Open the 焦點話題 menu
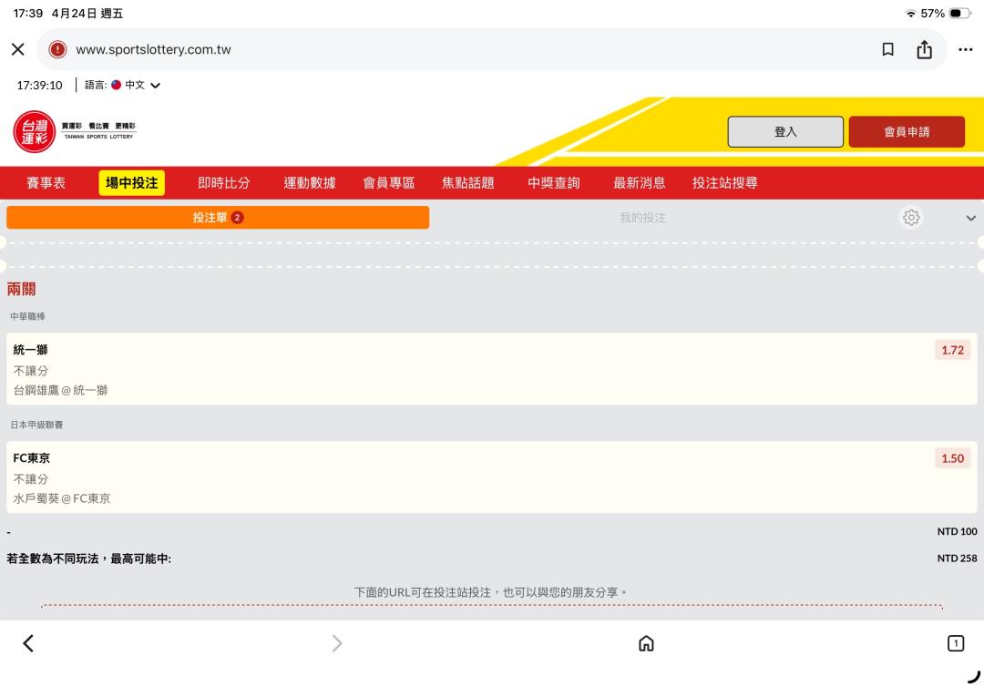Image resolution: width=984 pixels, height=687 pixels. point(467,182)
